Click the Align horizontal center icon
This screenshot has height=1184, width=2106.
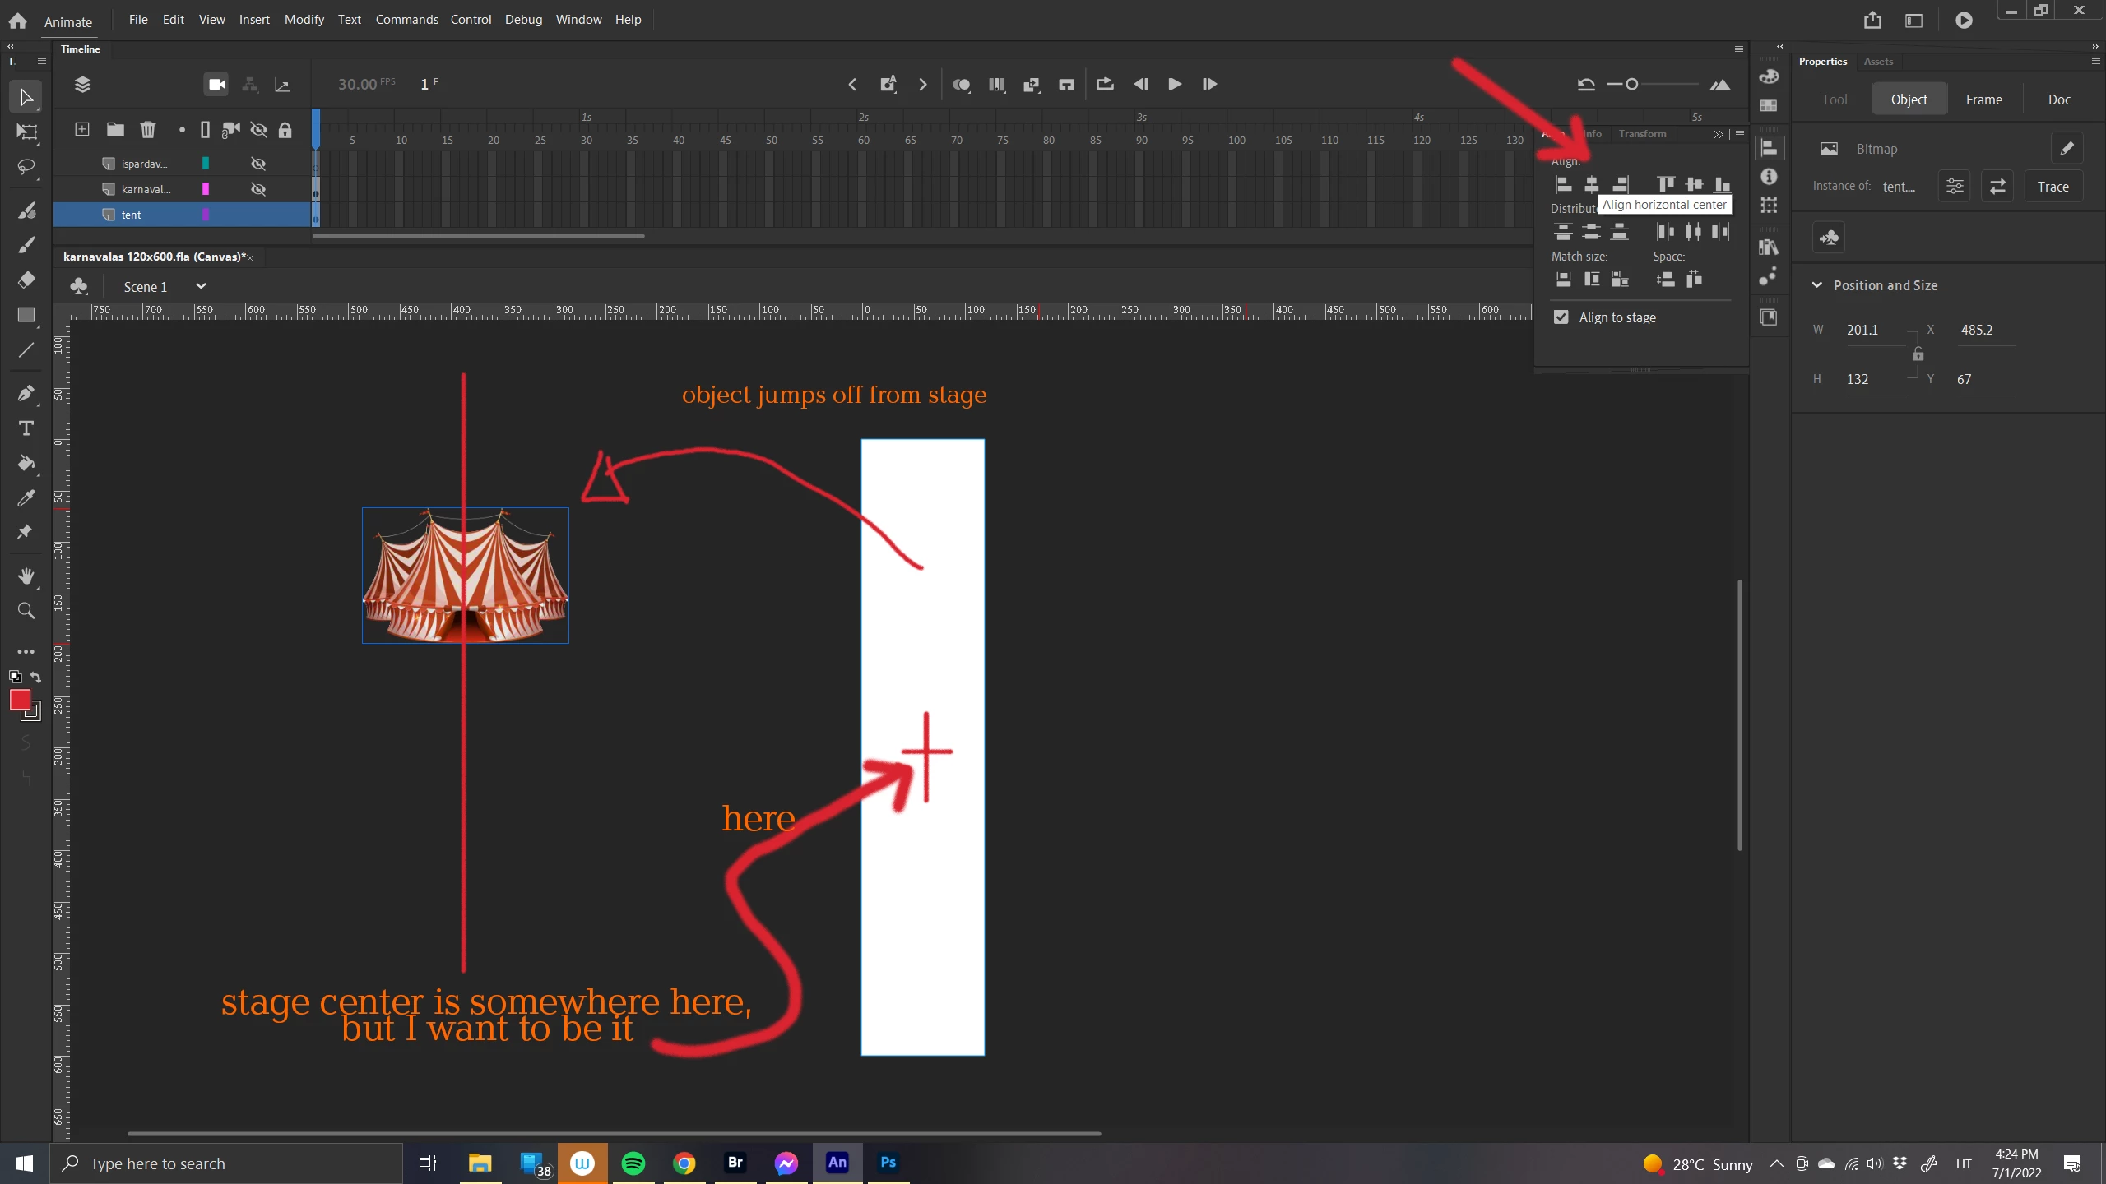click(x=1591, y=184)
